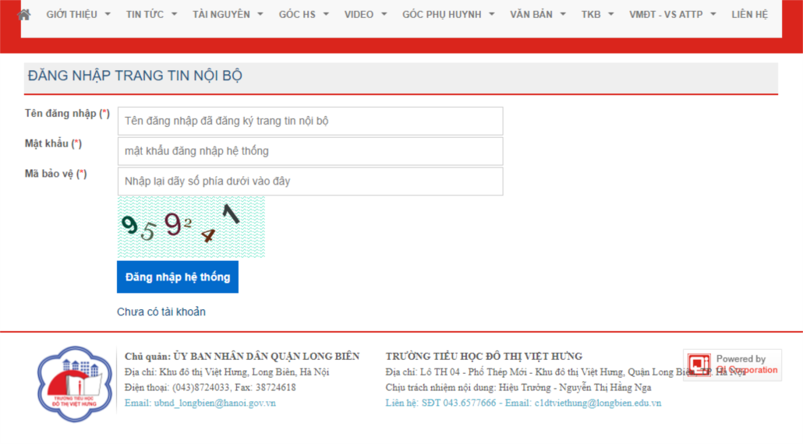Open the GÓC HS dropdown
The image size is (803, 444).
303,14
